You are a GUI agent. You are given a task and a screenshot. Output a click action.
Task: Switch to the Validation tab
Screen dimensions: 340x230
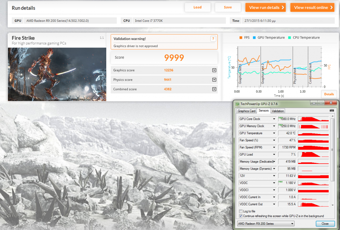pos(278,111)
